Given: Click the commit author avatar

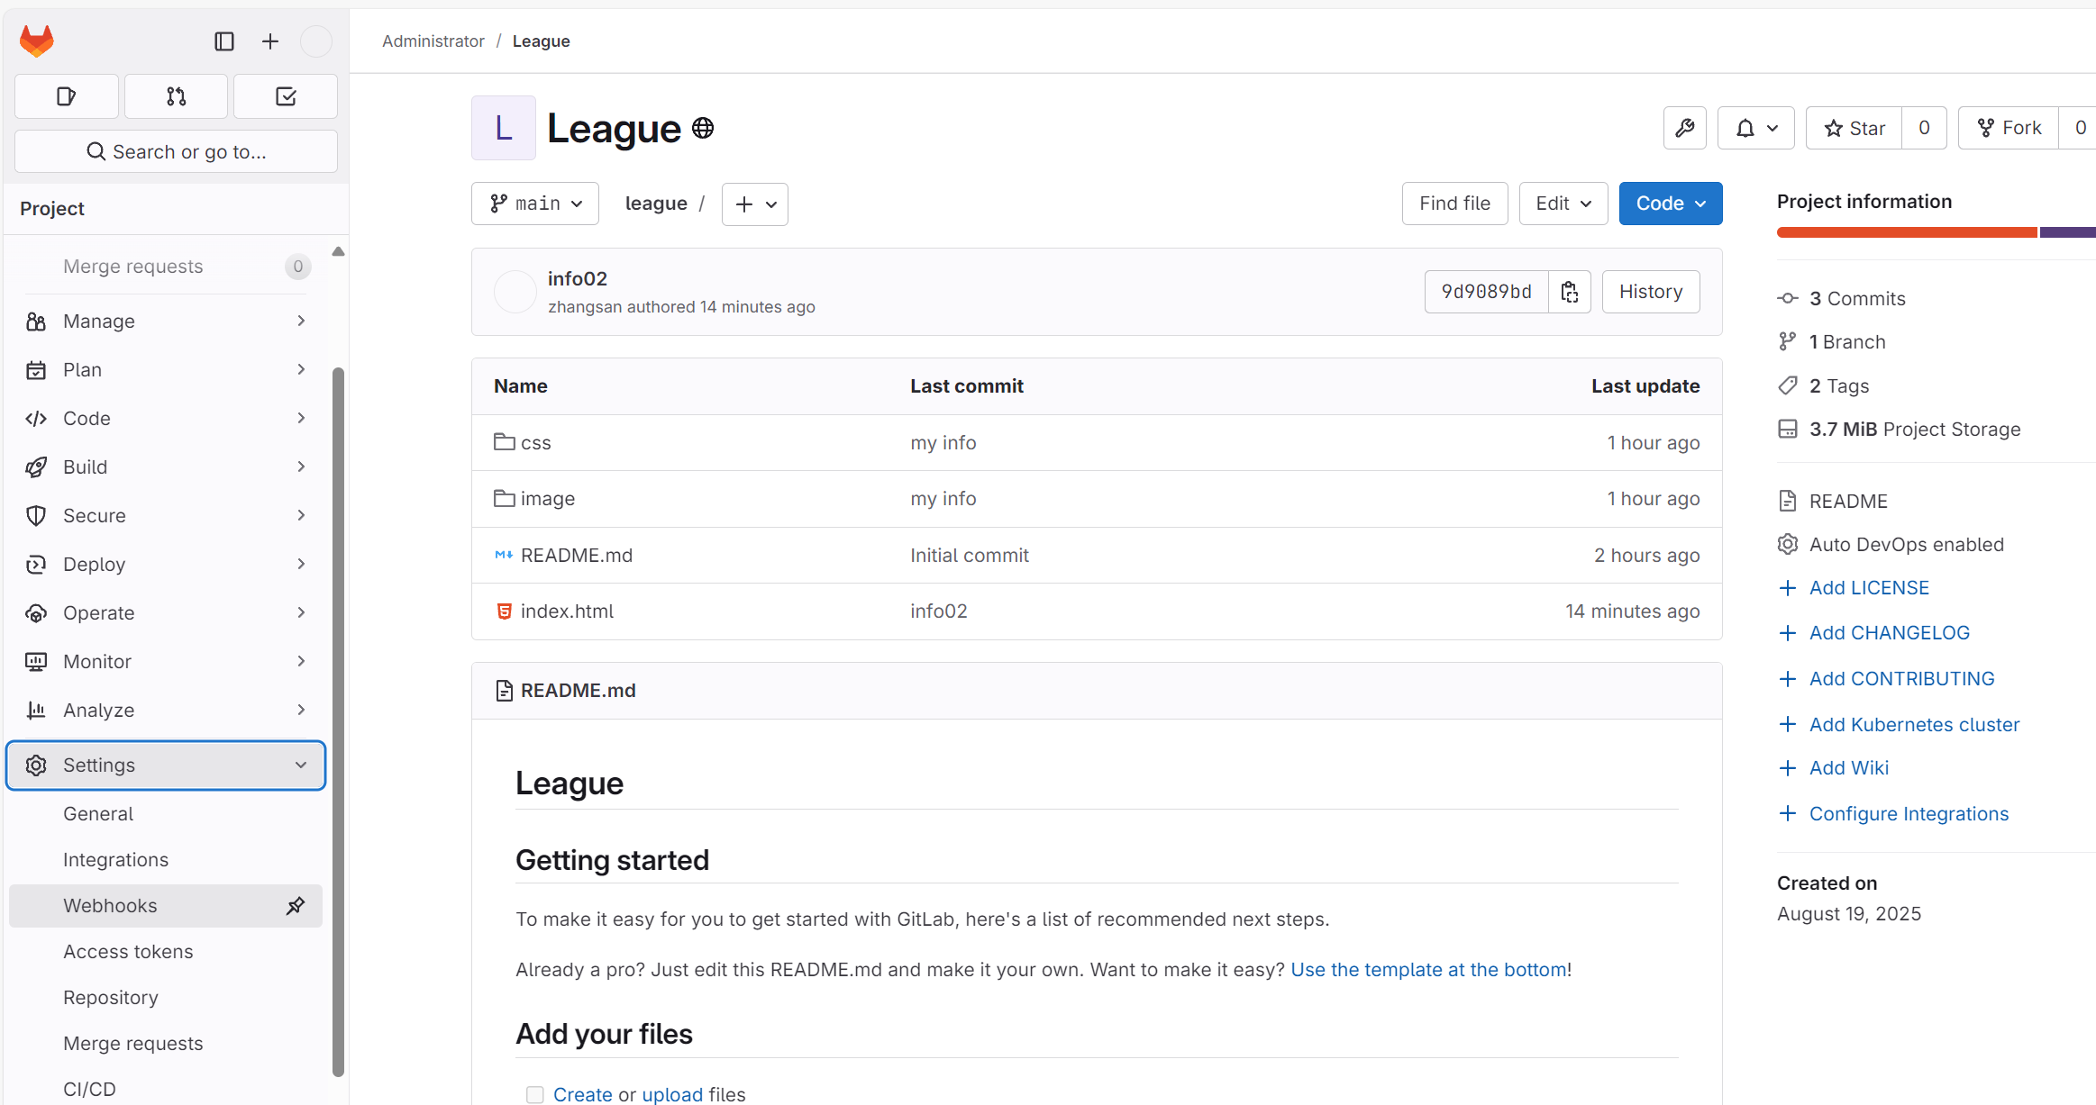Looking at the screenshot, I should click(x=515, y=292).
